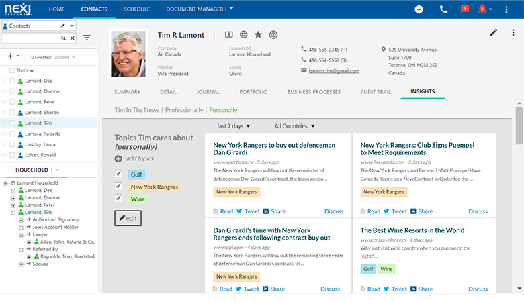Click the insights panel scroll-down arrow
Image resolution: width=524 pixels, height=302 pixels.
tap(519, 289)
